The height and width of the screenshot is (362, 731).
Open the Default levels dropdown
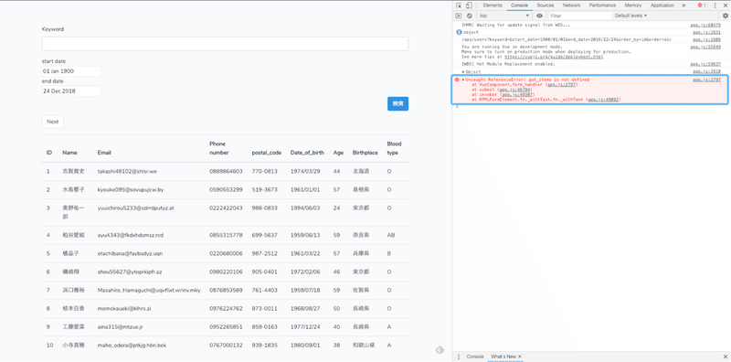[630, 16]
